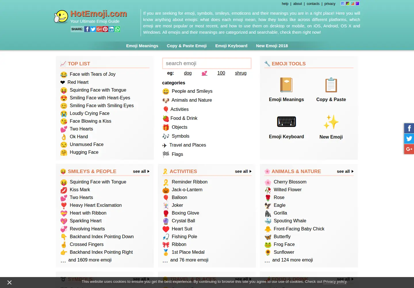The width and height of the screenshot is (414, 288).
Task: Open the help link in the header
Action: [x=285, y=4]
